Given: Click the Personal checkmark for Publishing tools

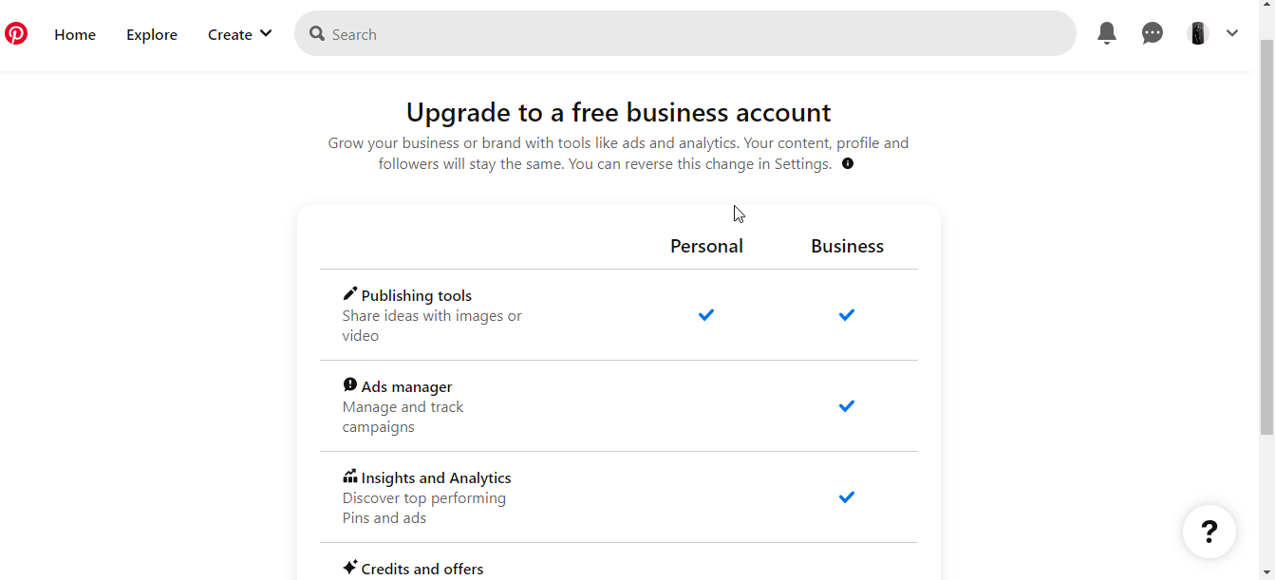Looking at the screenshot, I should coord(706,314).
